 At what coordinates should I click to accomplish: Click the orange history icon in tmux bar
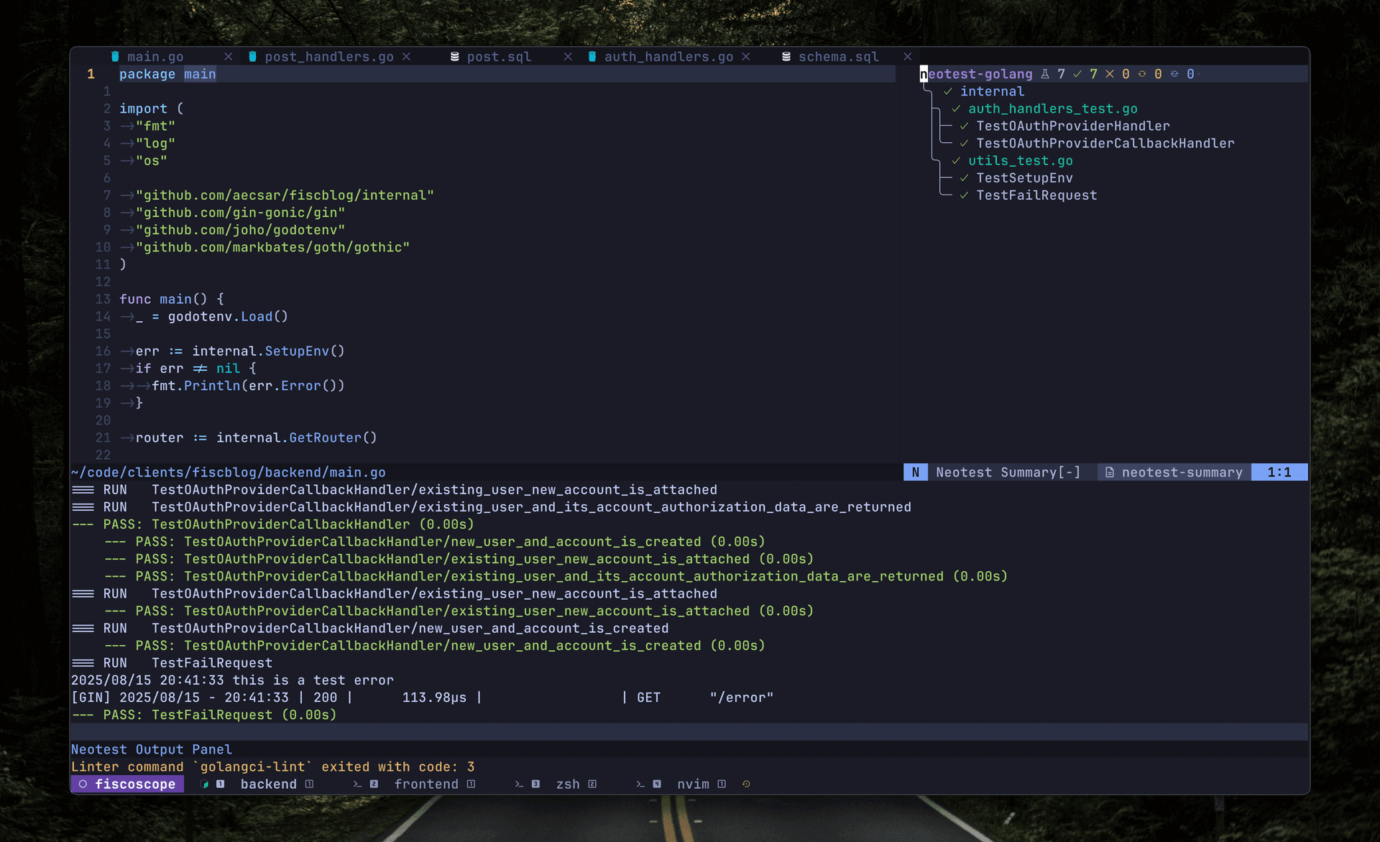click(x=746, y=784)
